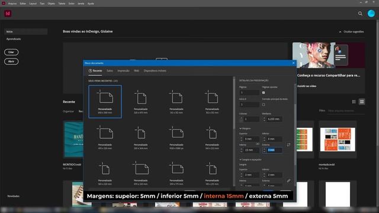The image size is (379, 213).
Task: Open the Janela menu
Action: point(81,4)
